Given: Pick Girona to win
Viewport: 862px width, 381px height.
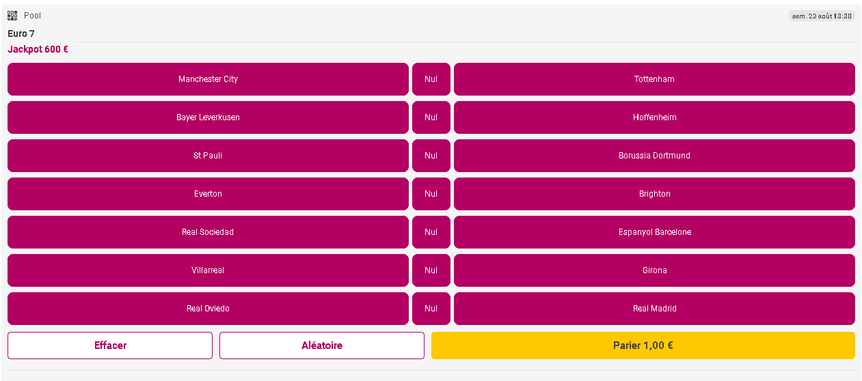Looking at the screenshot, I should (654, 270).
